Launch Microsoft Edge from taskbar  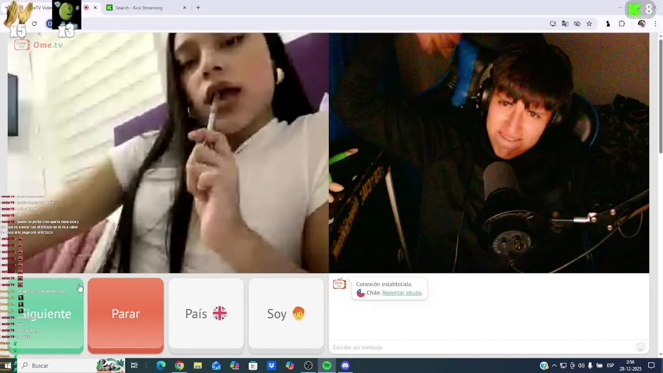(x=161, y=366)
